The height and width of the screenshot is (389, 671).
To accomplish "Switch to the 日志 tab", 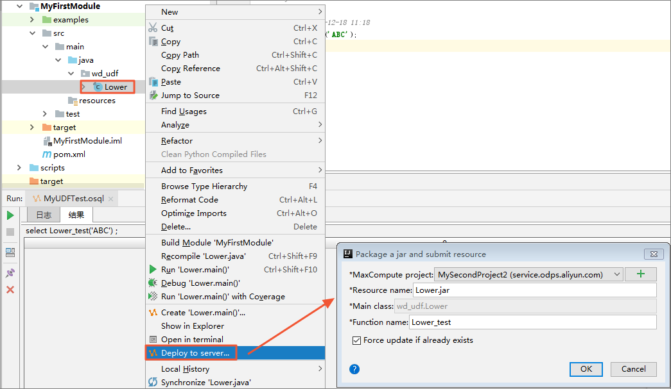I will coord(44,215).
